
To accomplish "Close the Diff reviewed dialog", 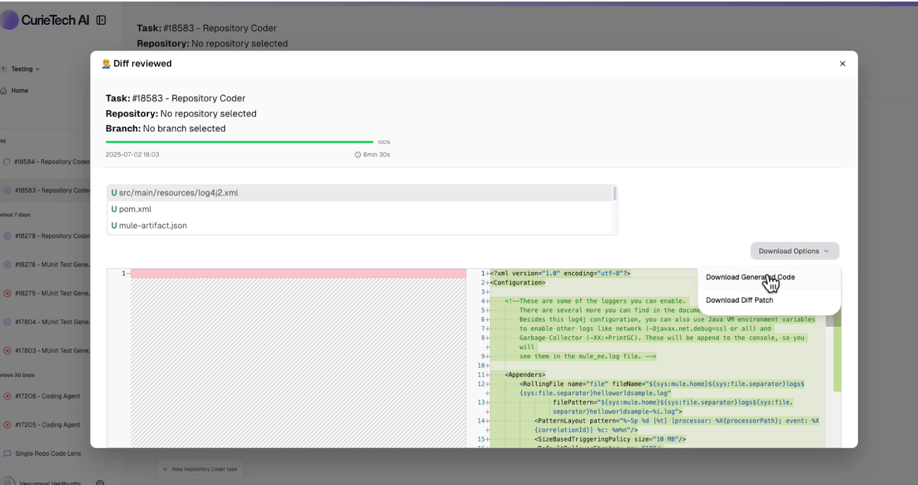I will coord(842,64).
